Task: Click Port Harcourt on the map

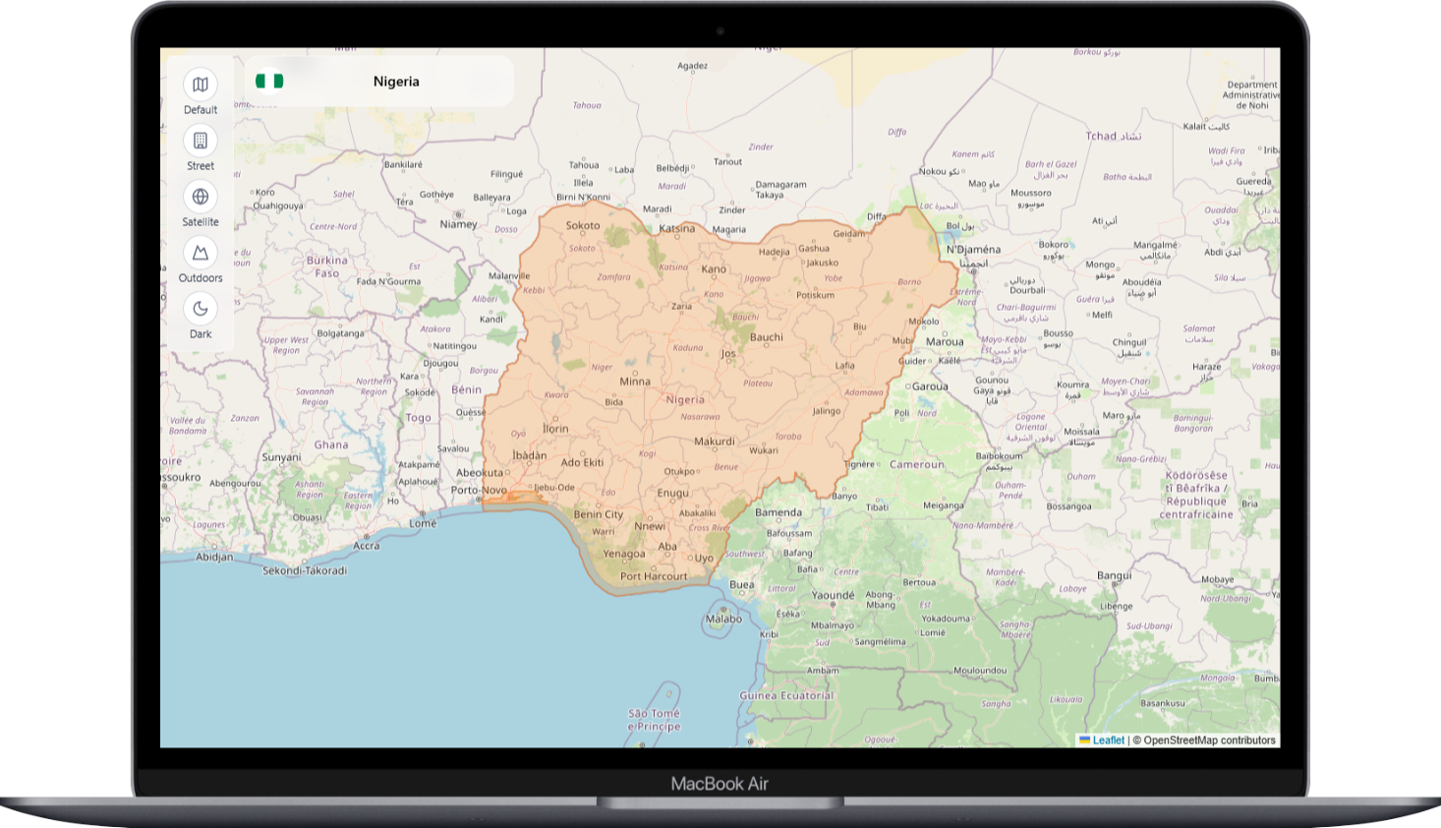Action: pos(656,575)
